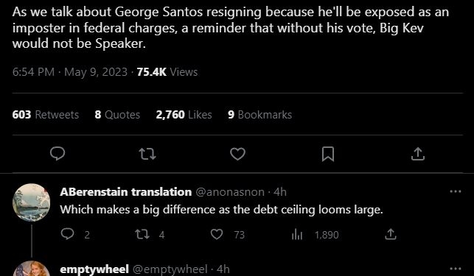Open more options for emptywheel's reply
The image size is (474, 276).
coord(456,269)
